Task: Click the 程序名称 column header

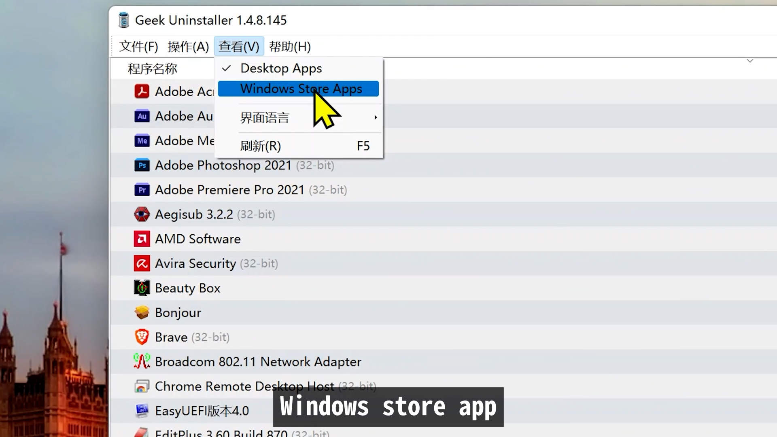Action: click(153, 69)
